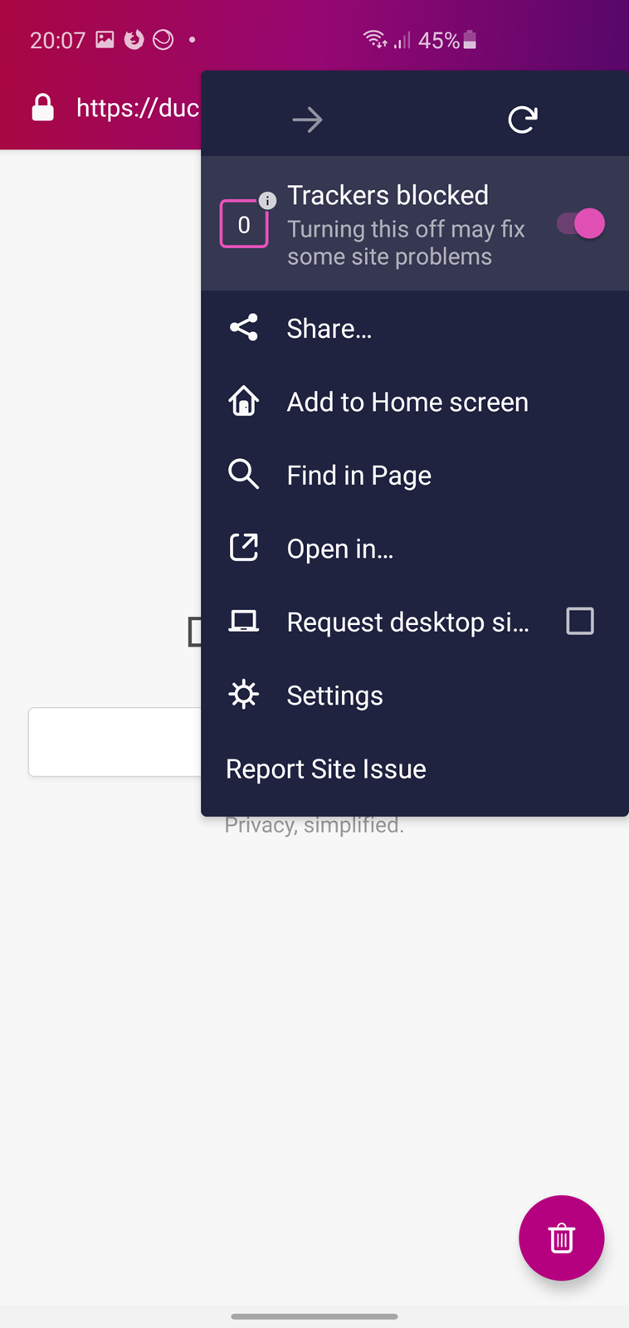Open tracker info via small 'i' icon
This screenshot has width=629, height=1328.
tap(267, 200)
